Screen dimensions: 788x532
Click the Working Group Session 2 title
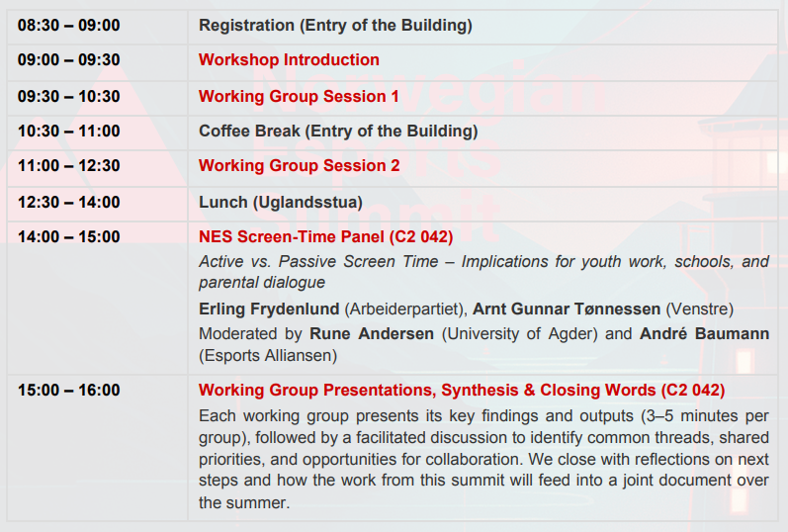click(299, 166)
